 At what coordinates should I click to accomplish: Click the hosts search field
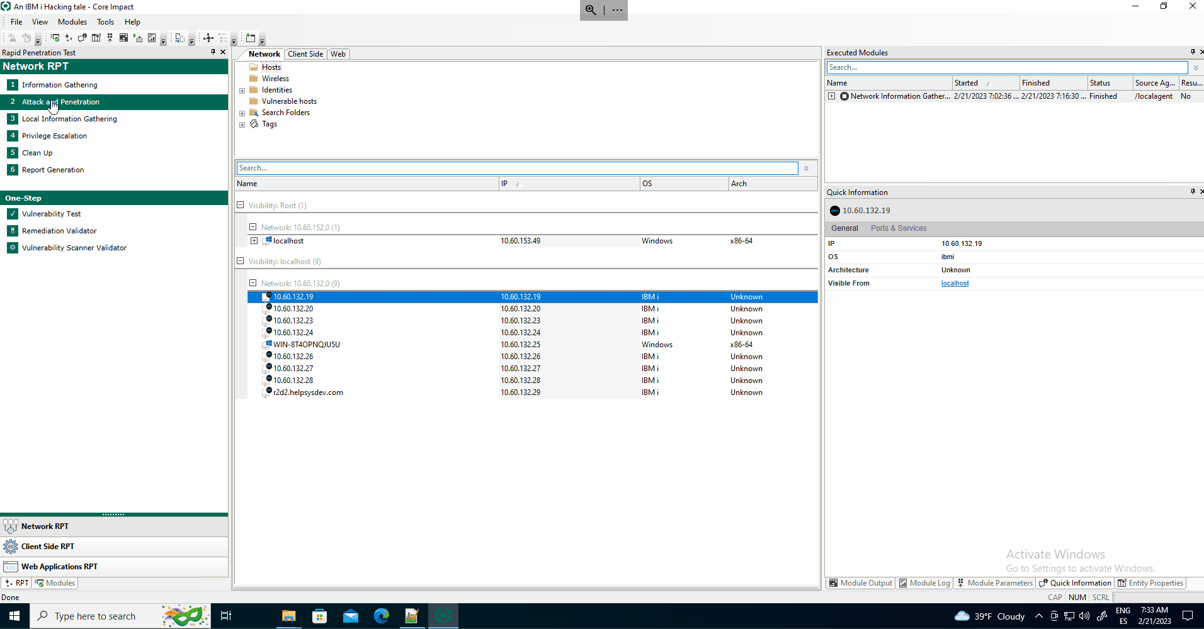pos(517,168)
